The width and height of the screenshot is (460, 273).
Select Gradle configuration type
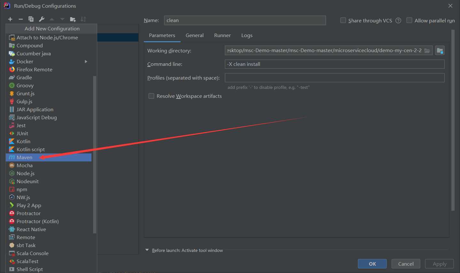(x=49, y=77)
